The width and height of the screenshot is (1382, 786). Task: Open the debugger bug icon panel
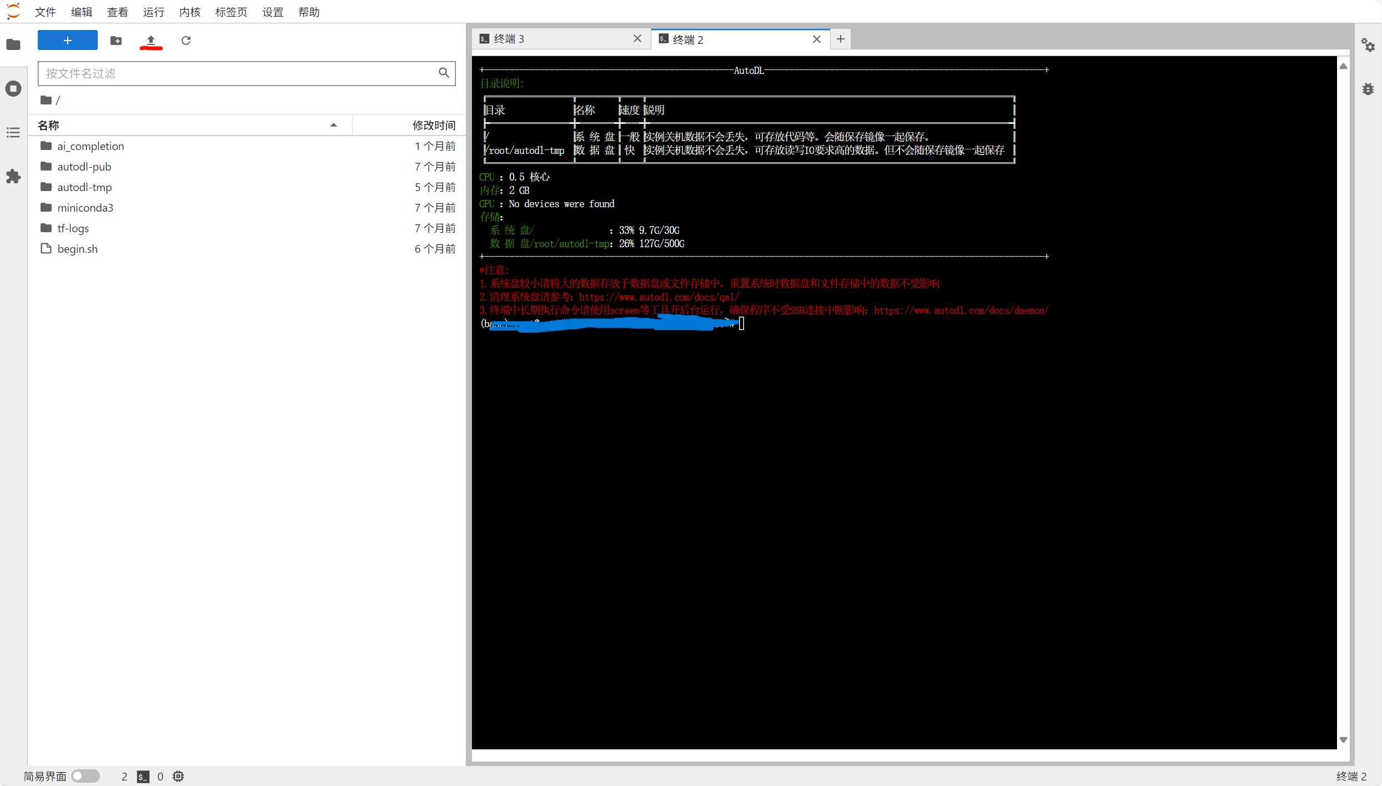[x=1368, y=89]
